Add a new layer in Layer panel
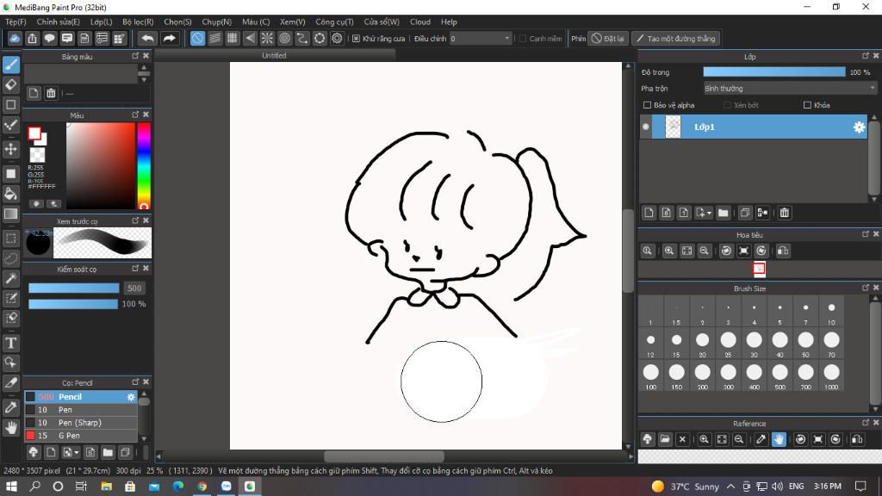 [x=649, y=213]
